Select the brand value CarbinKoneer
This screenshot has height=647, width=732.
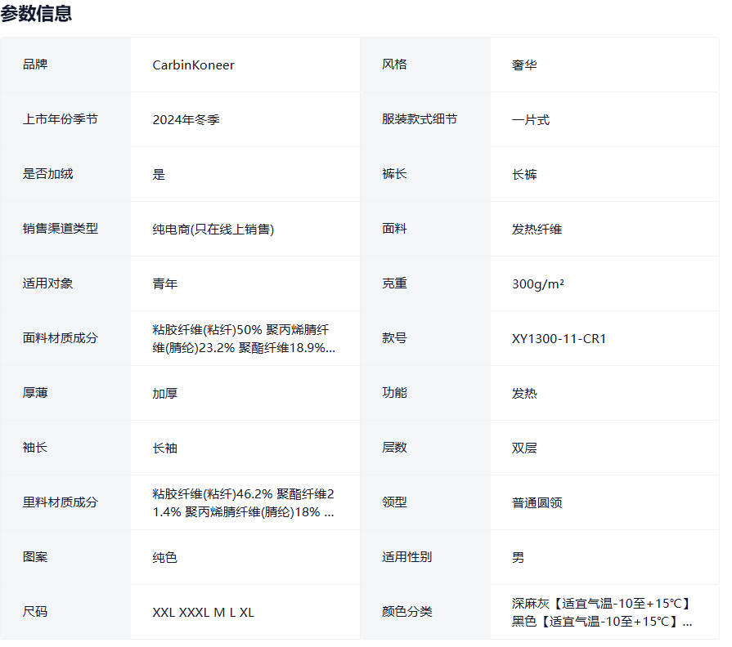[193, 65]
